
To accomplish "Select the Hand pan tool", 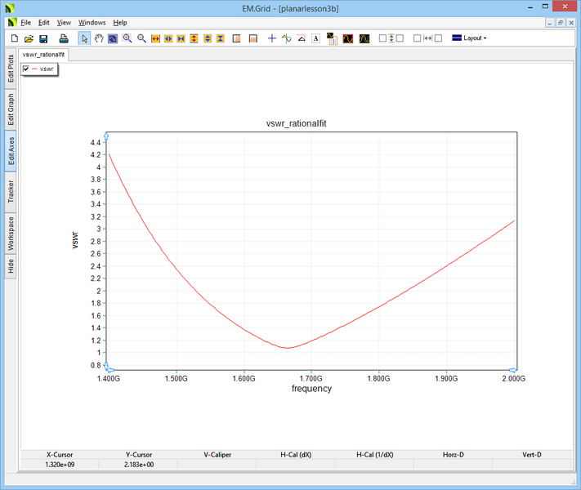I will click(x=99, y=38).
